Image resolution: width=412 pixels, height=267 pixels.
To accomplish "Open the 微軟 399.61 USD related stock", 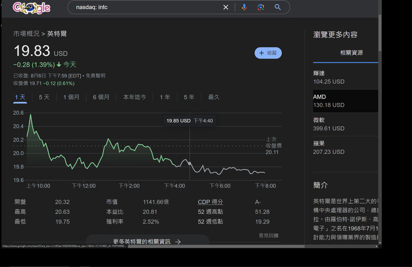I will pyautogui.click(x=345, y=124).
